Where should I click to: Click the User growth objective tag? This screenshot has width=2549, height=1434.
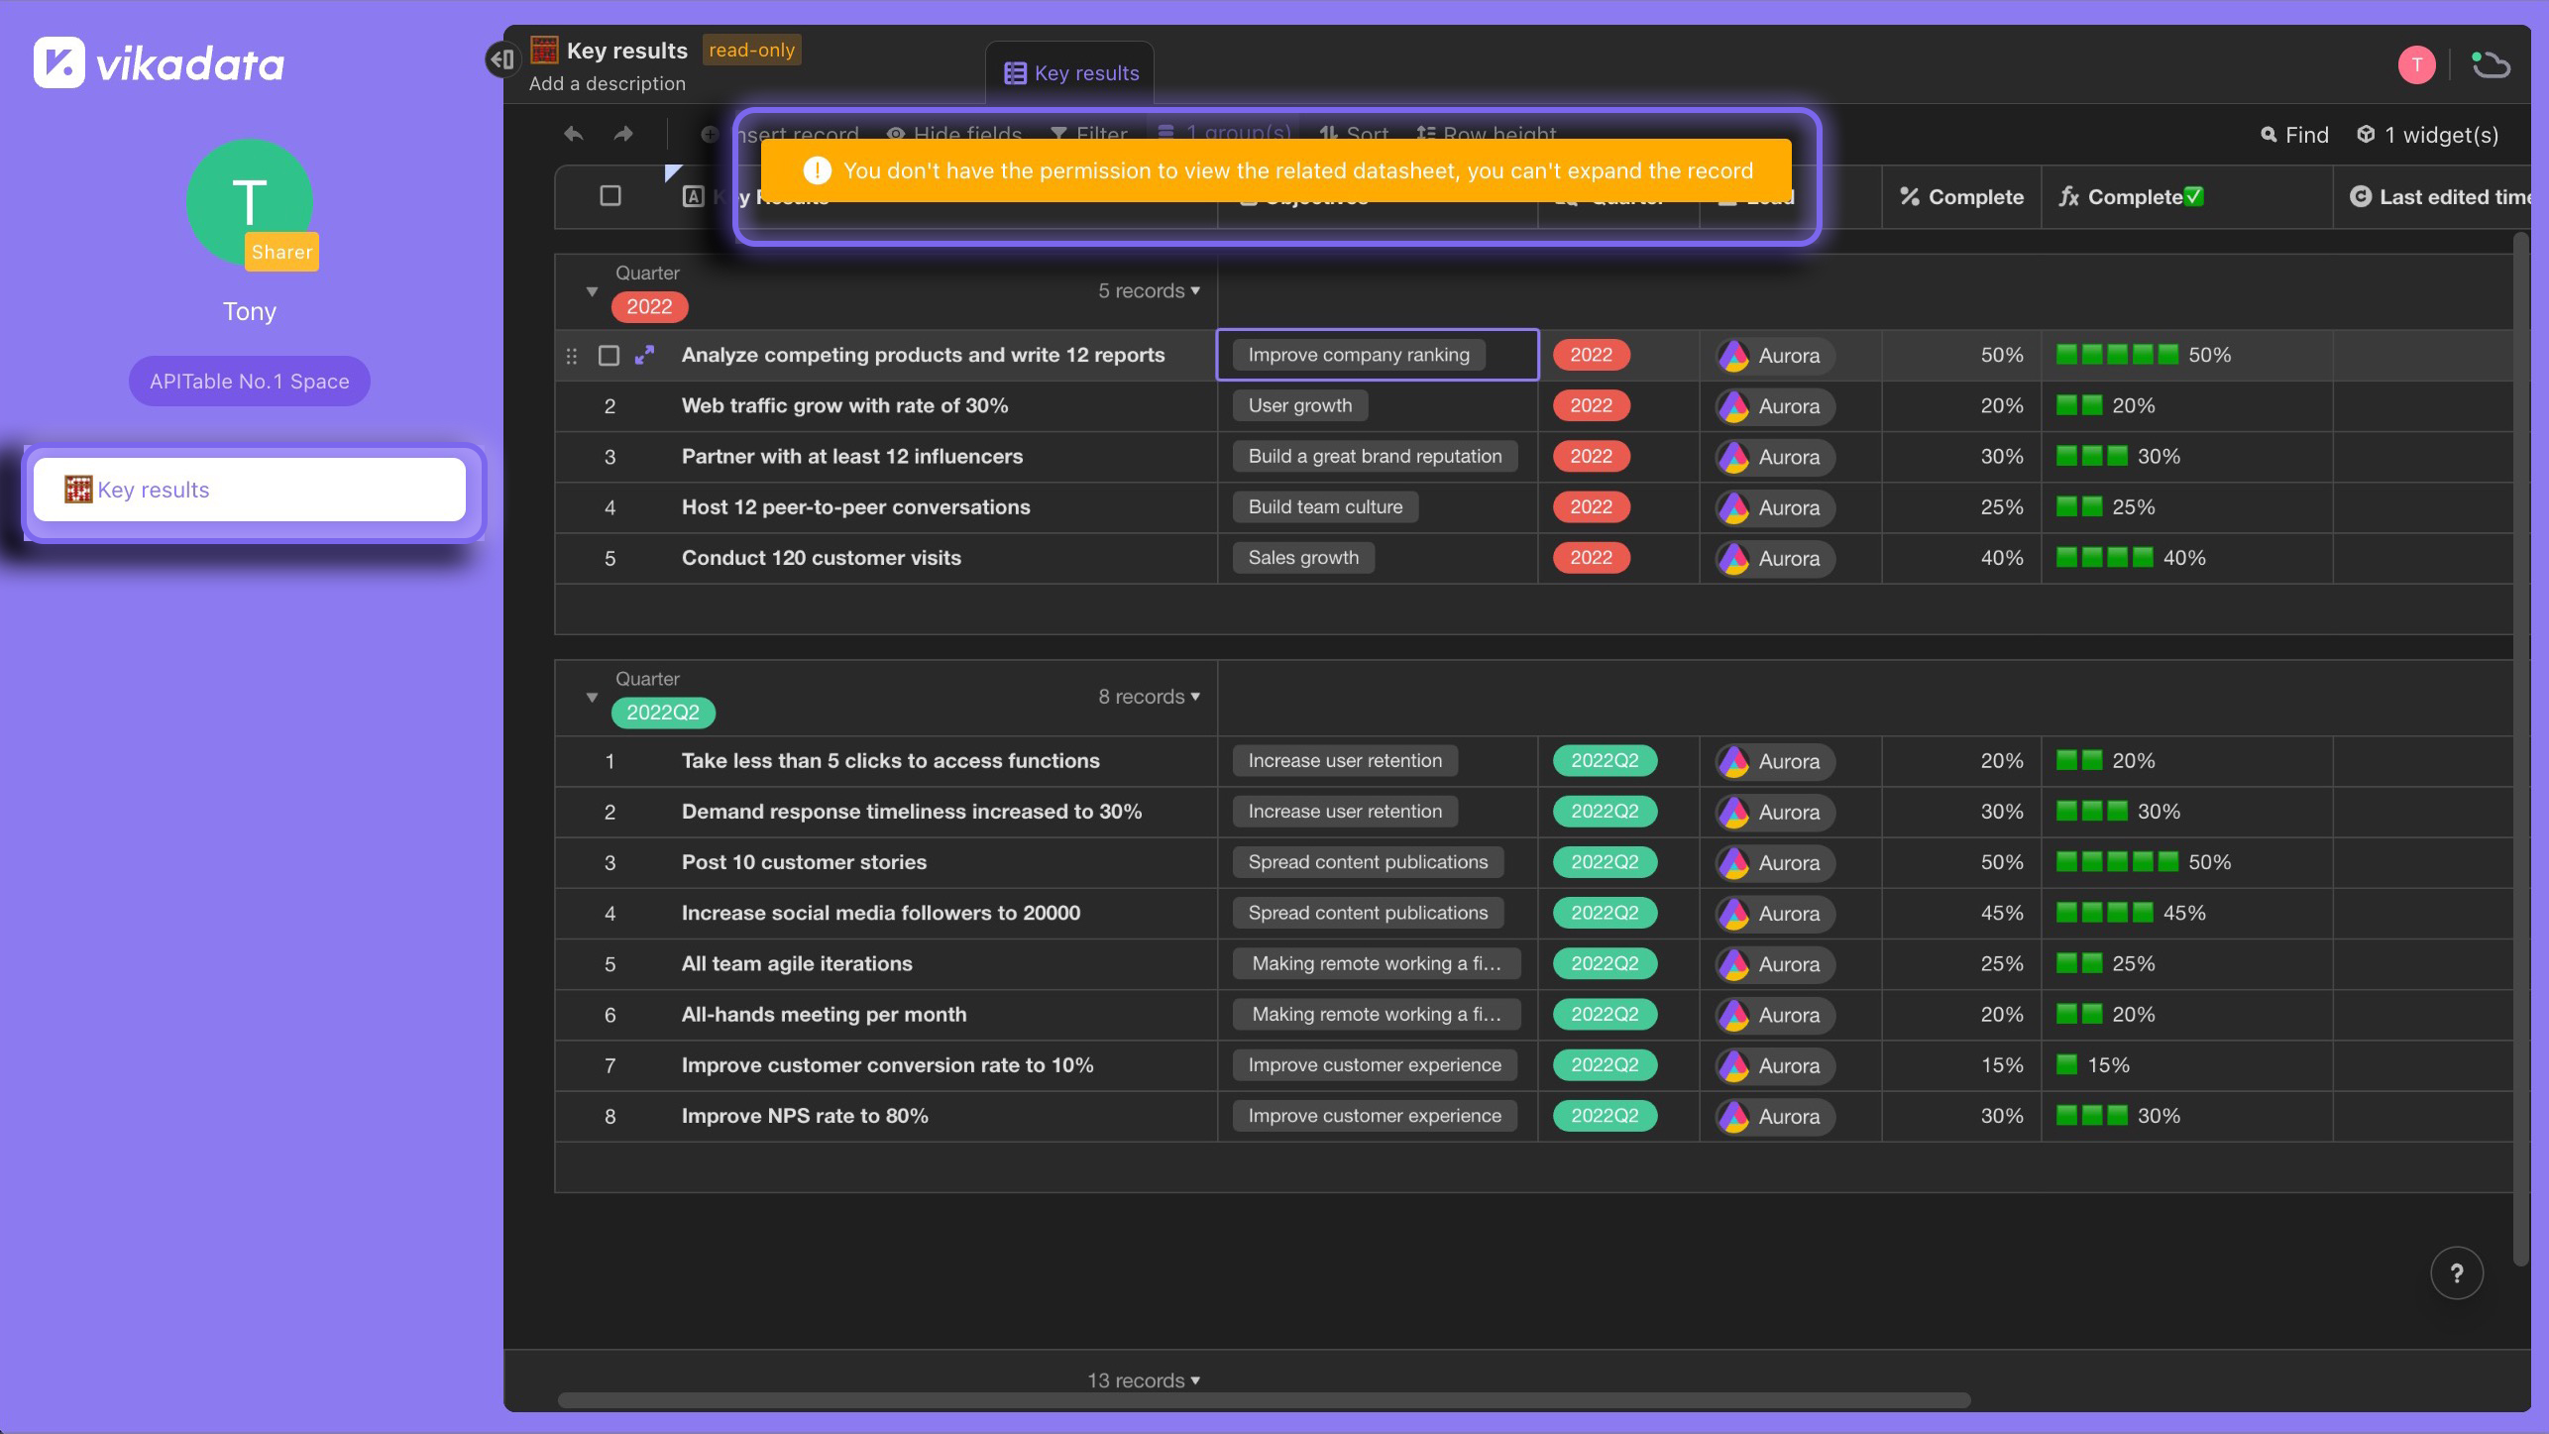point(1299,406)
